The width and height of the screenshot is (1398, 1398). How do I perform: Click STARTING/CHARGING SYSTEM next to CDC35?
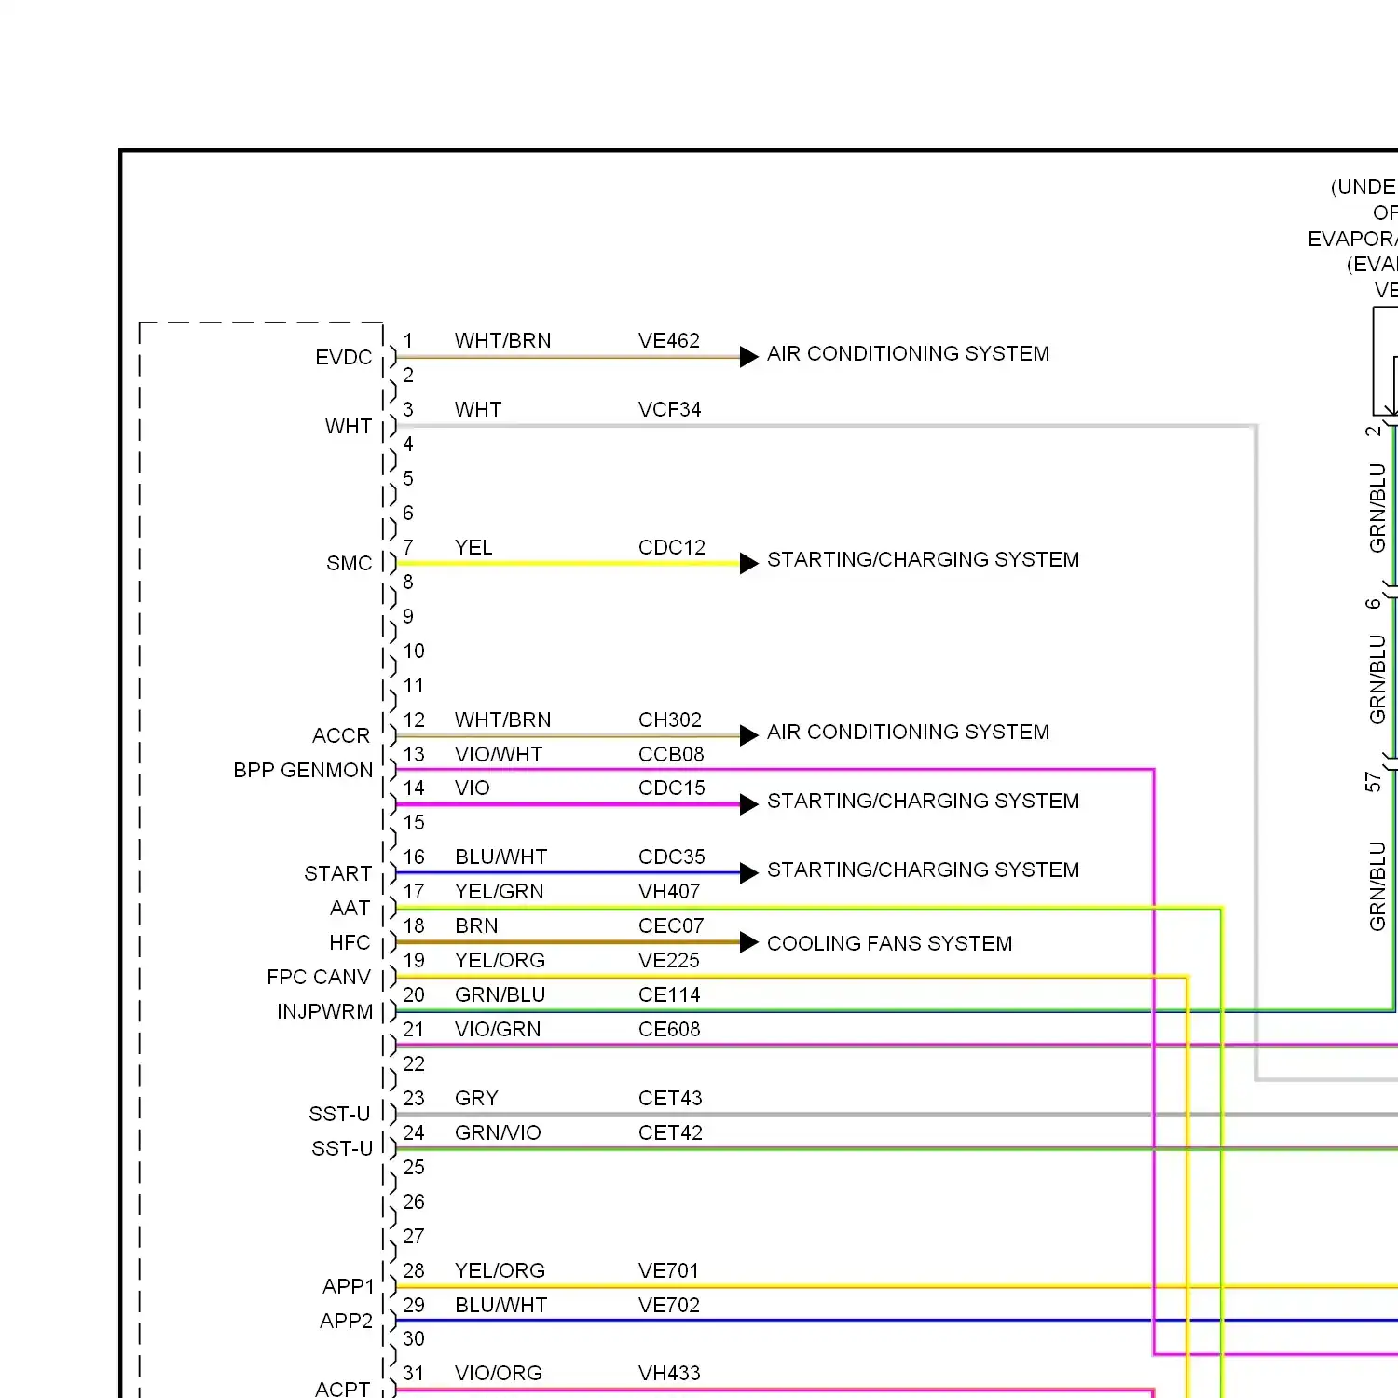(923, 870)
